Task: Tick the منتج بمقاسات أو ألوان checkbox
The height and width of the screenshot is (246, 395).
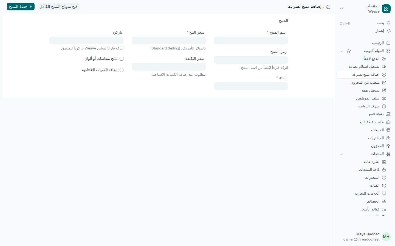Action: click(122, 59)
